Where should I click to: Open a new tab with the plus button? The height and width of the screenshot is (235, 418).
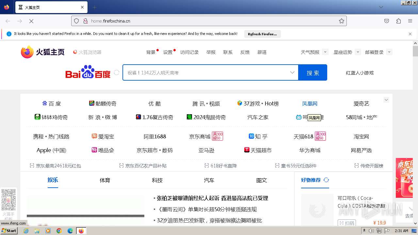pyautogui.click(x=95, y=7)
